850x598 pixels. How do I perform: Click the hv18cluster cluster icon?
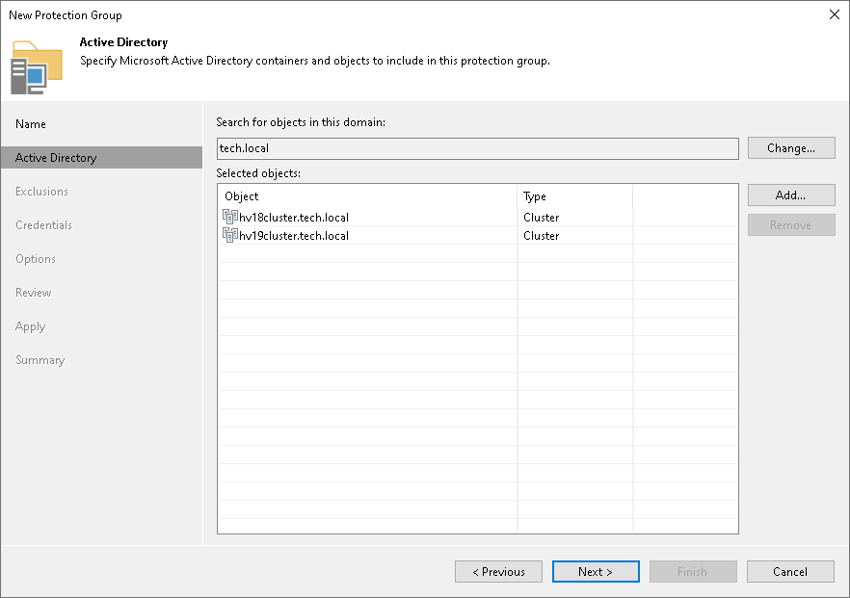point(229,218)
